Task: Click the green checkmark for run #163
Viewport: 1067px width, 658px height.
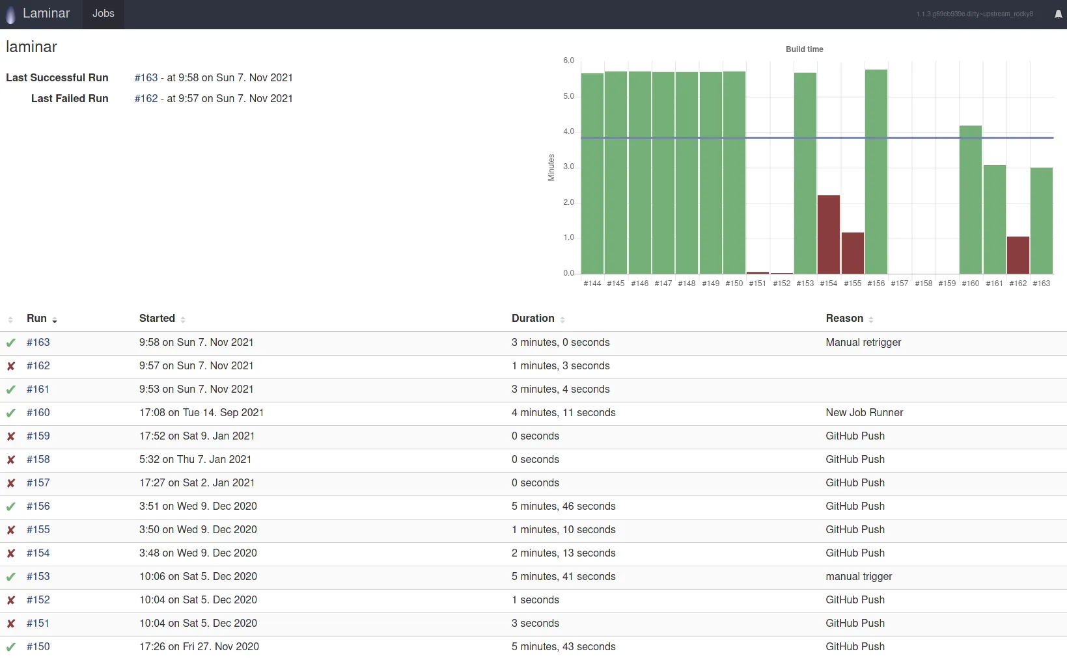Action: click(11, 343)
